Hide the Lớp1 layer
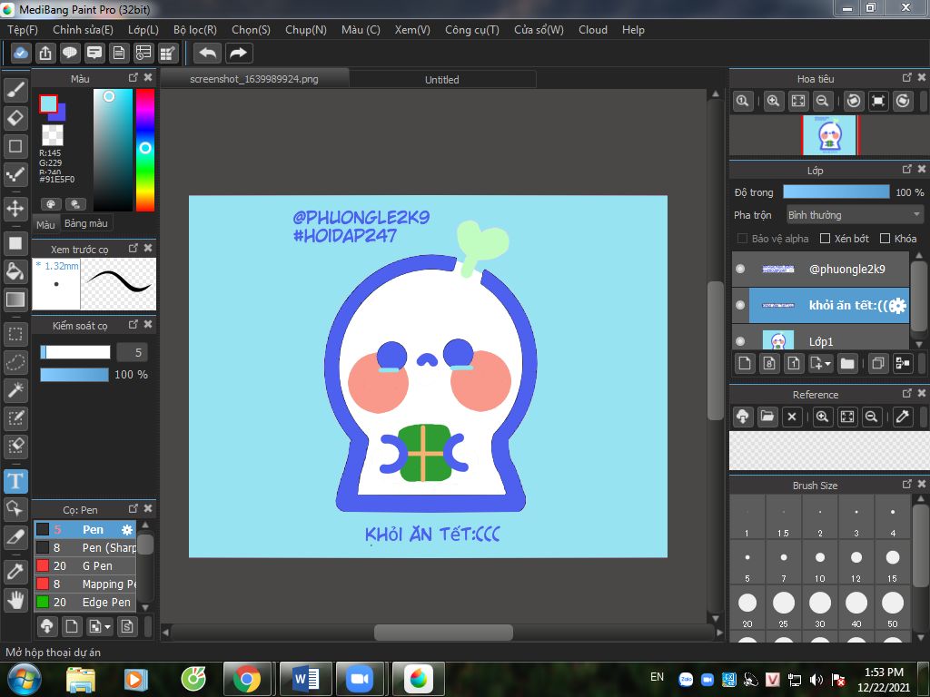The width and height of the screenshot is (930, 697). point(740,341)
